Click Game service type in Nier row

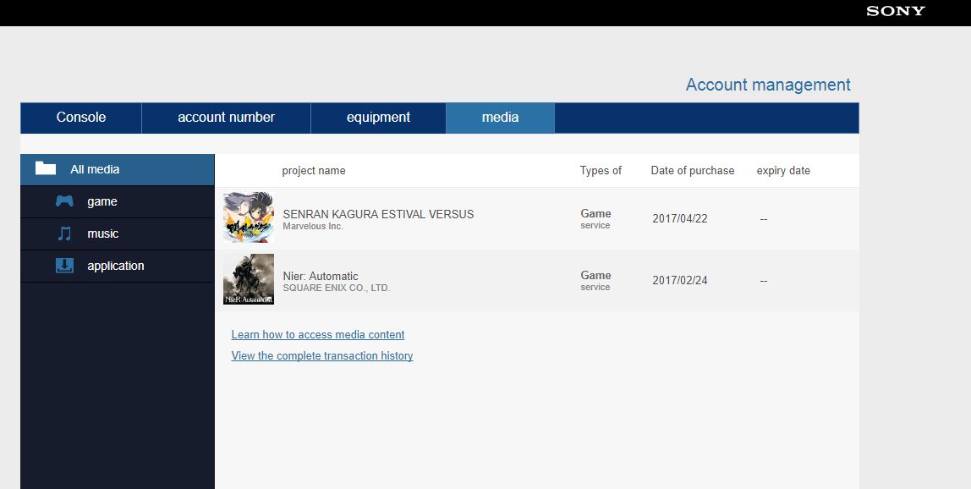pyautogui.click(x=595, y=281)
